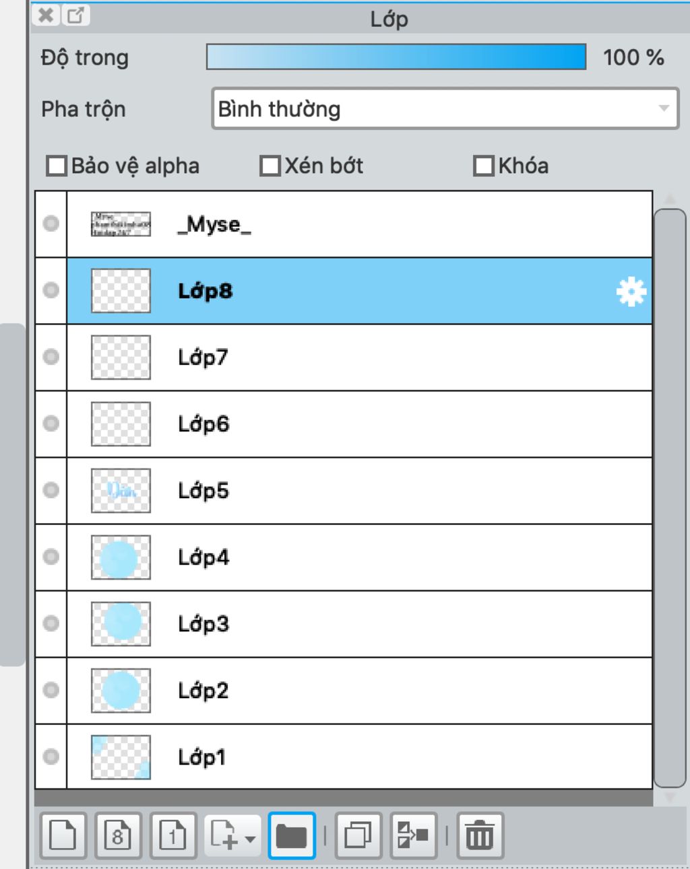The height and width of the screenshot is (869, 690).
Task: Hide the Lớp5 layer
Action: point(51,490)
